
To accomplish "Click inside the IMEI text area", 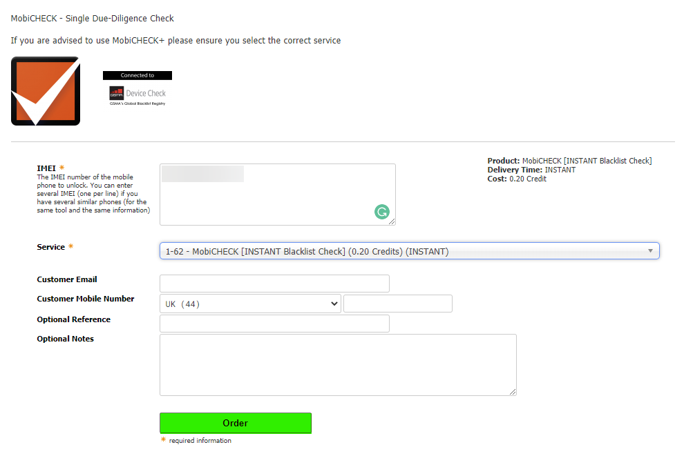I will [x=278, y=195].
